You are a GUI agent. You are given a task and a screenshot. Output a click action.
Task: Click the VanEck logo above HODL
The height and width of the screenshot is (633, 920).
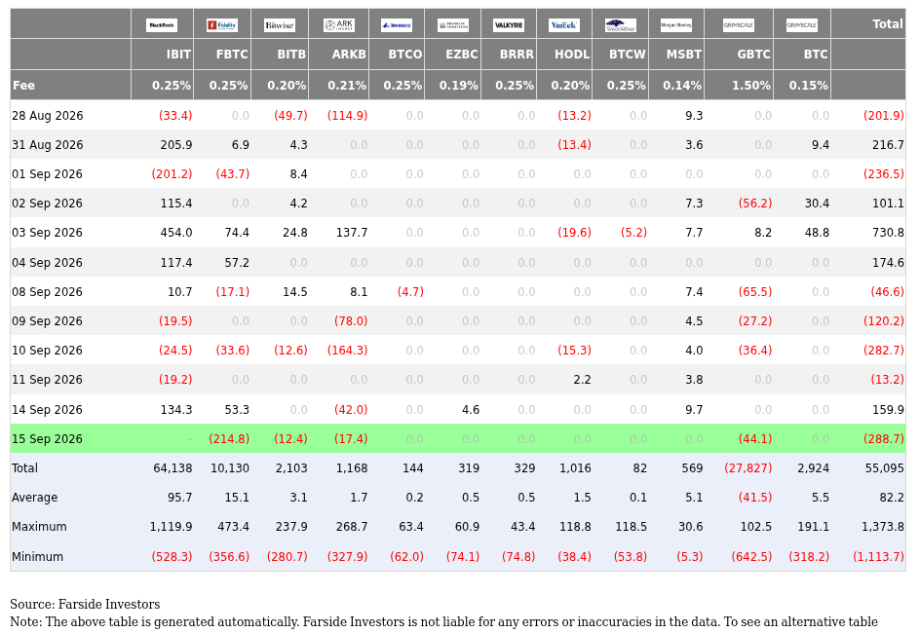(564, 25)
